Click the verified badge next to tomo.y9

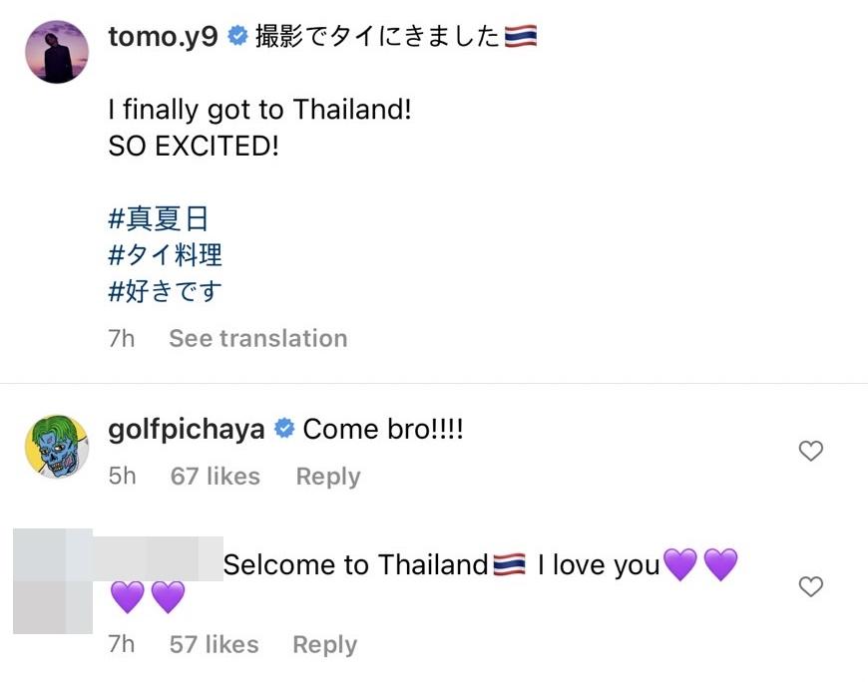(237, 38)
